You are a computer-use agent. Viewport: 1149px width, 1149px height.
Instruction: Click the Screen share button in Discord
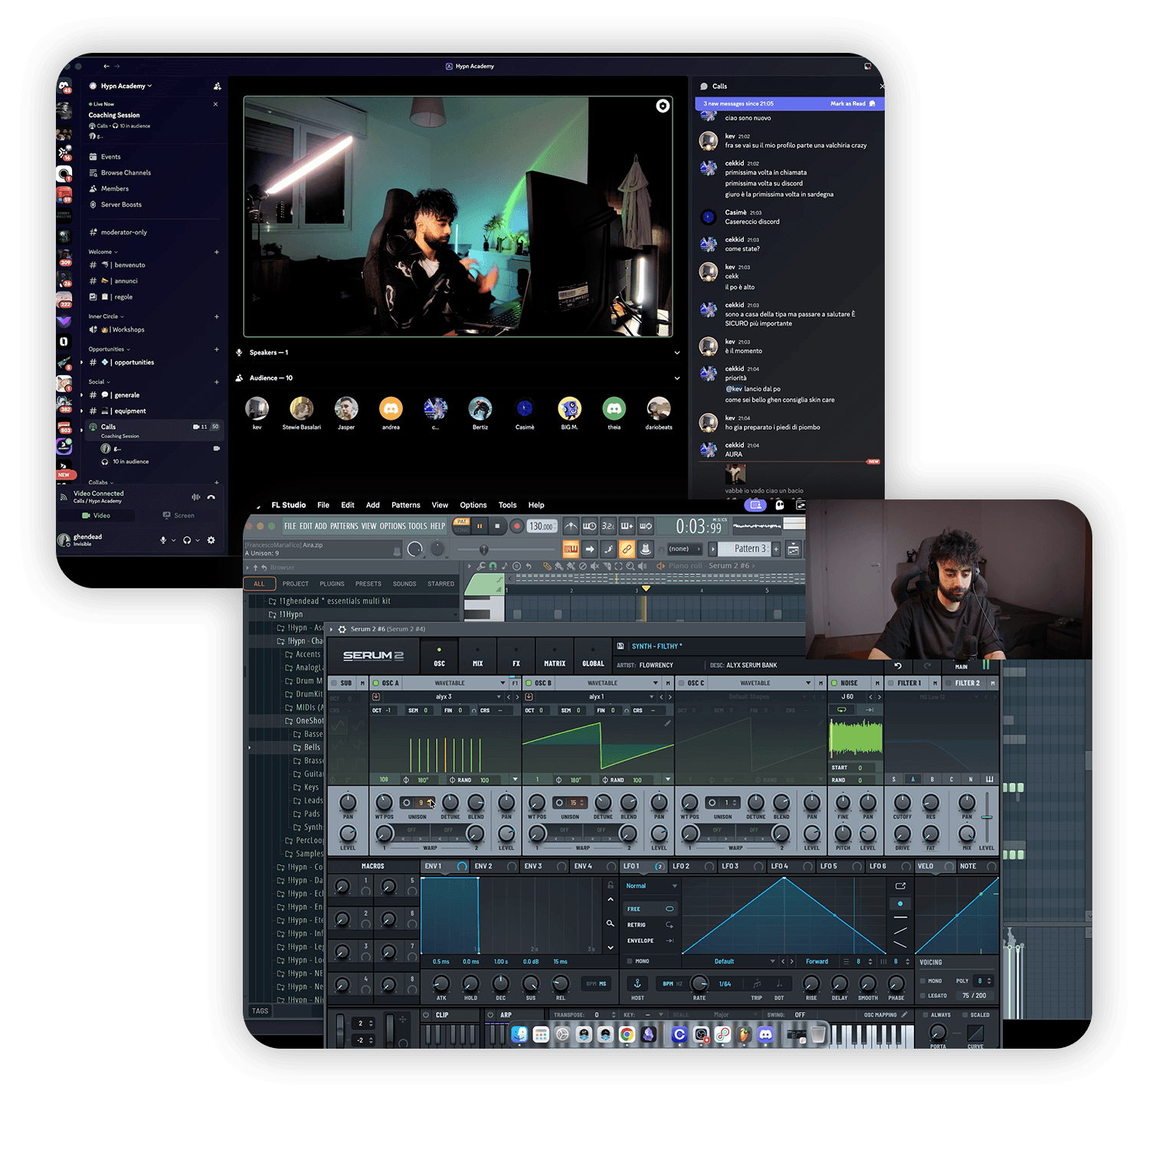coord(178,516)
